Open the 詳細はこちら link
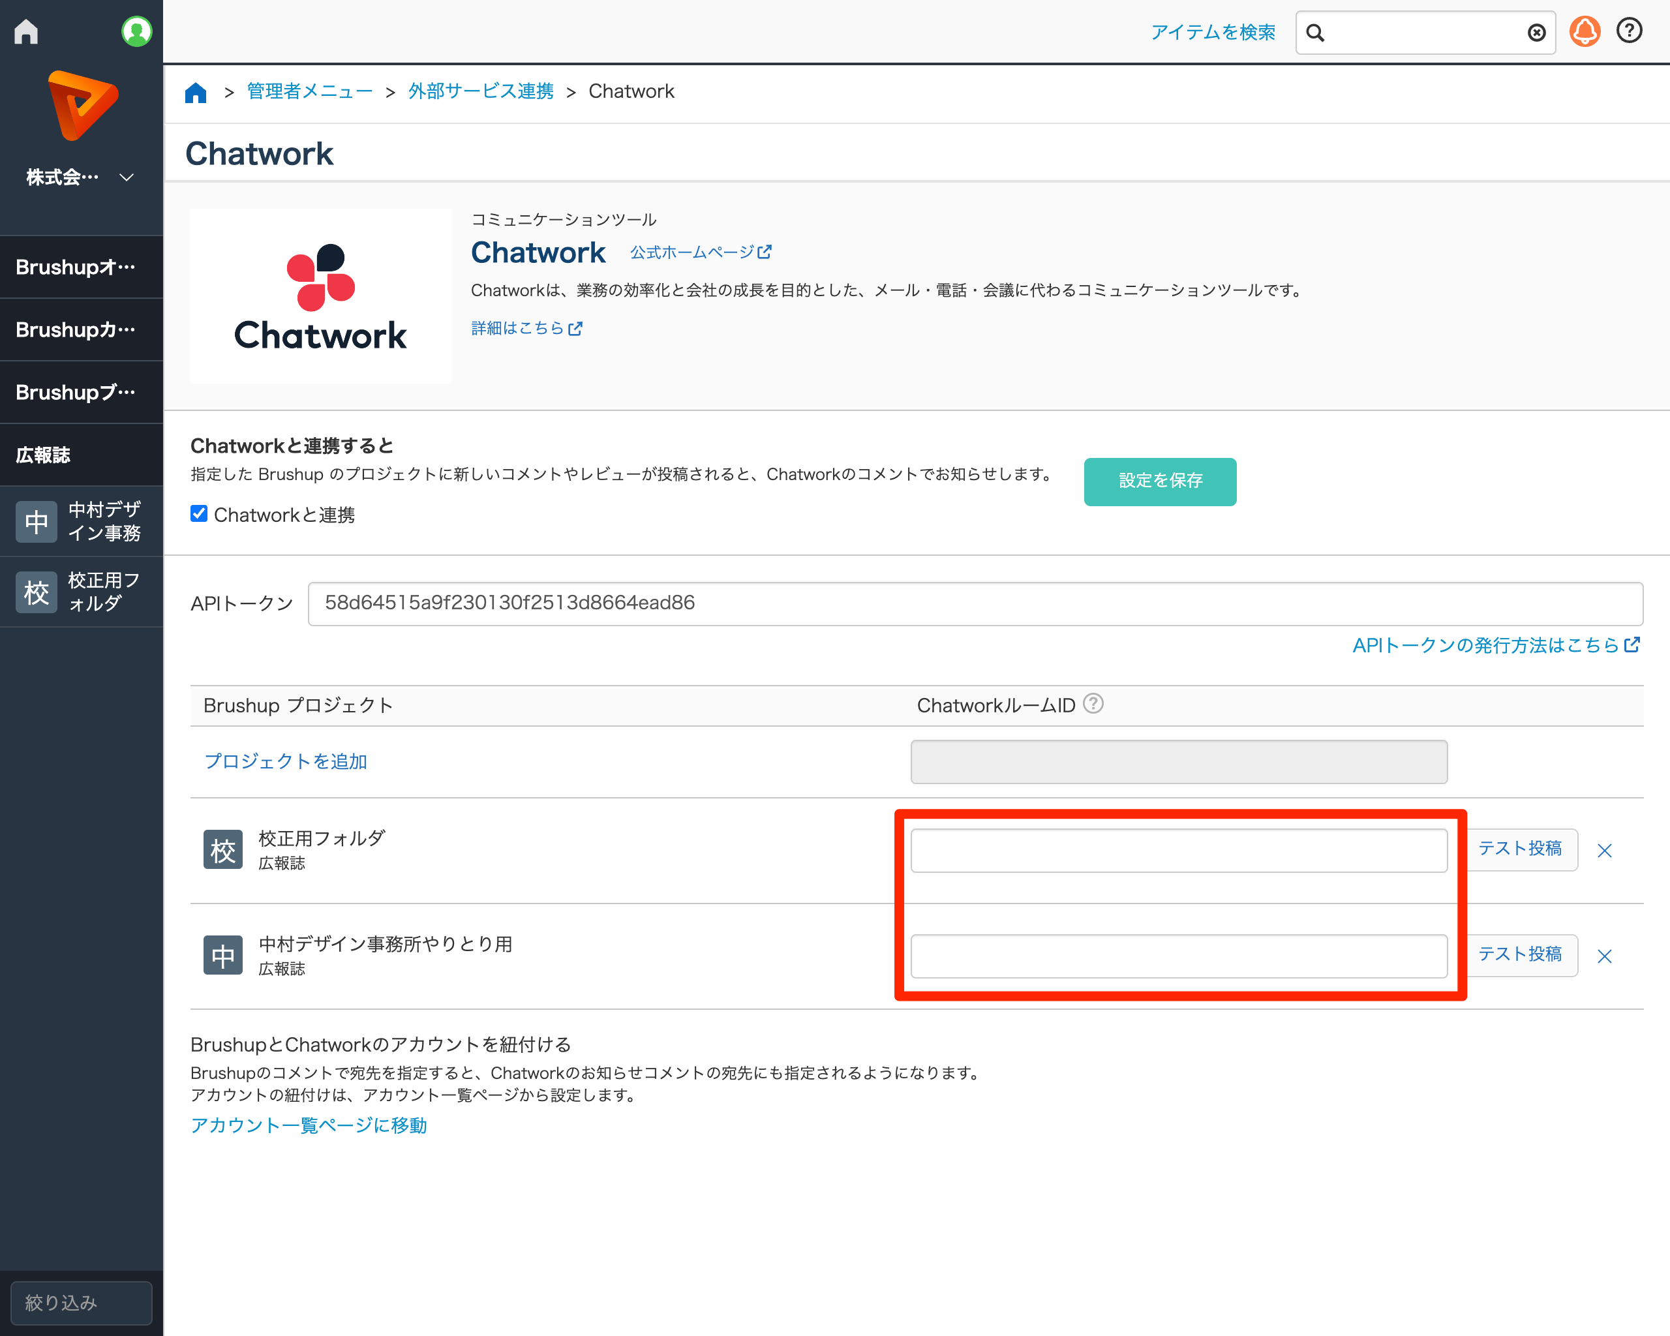 tap(526, 328)
